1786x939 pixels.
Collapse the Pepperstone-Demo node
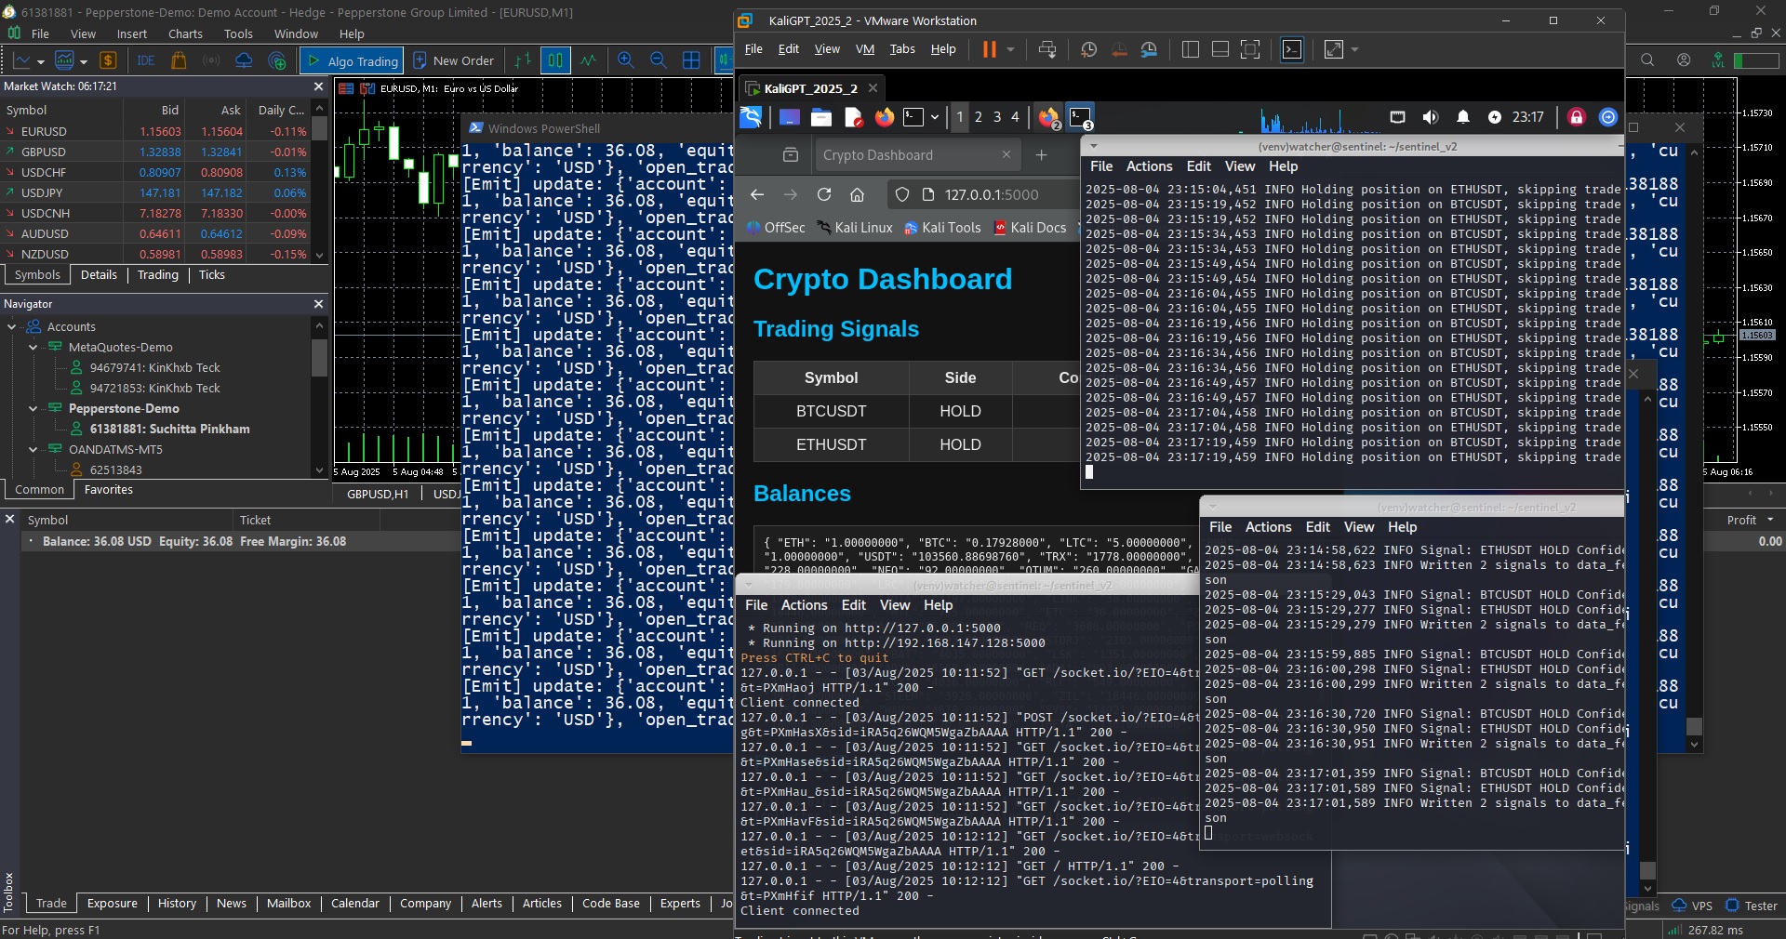(33, 409)
